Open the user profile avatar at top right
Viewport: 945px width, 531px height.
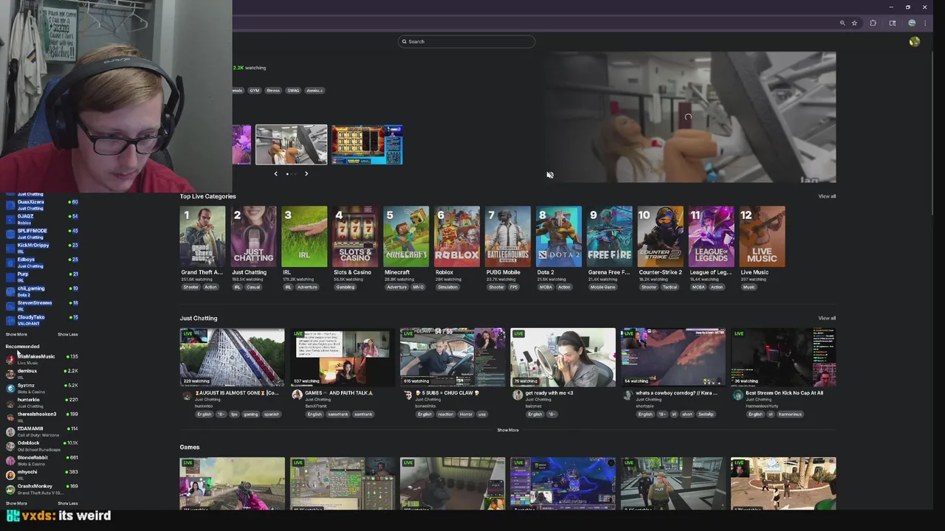point(915,42)
